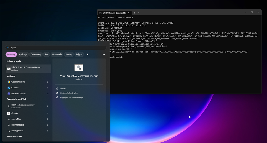
Task: Expand the Google Chrome result chevron
Action: pos(48,82)
